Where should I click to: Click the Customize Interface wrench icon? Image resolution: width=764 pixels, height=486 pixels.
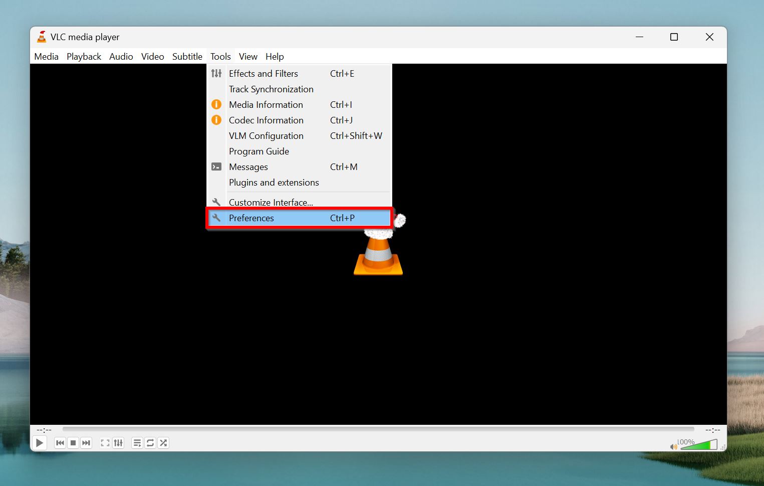coord(216,202)
